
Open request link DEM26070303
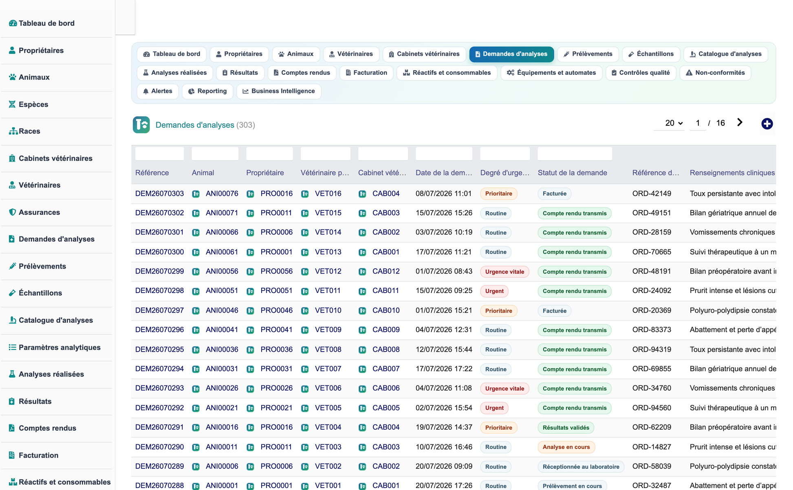(159, 194)
